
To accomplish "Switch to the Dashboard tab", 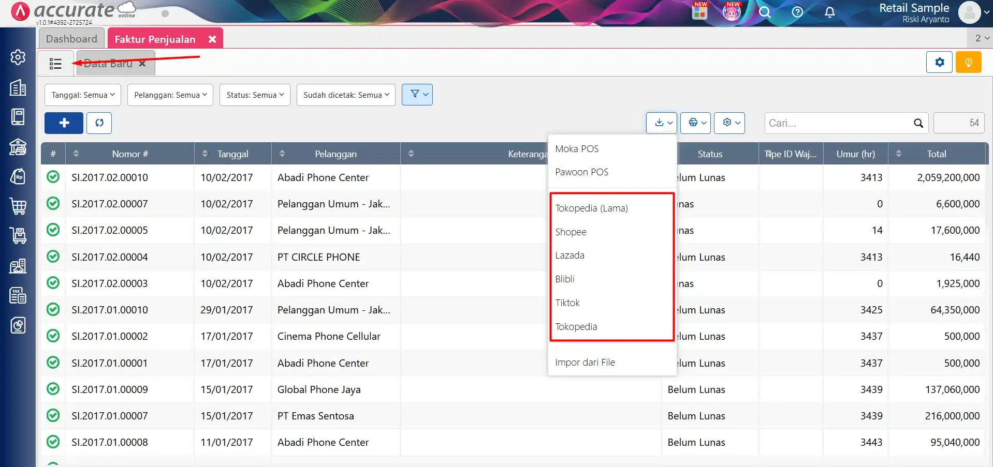I will pos(71,39).
